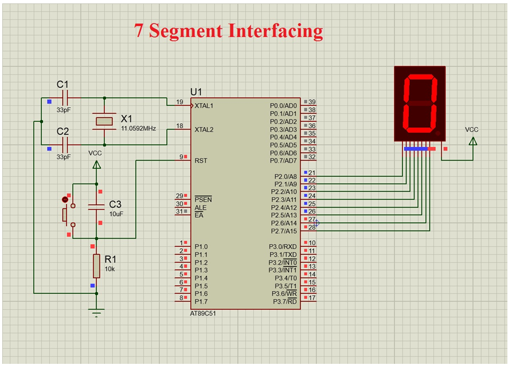512x369 pixels.
Task: Click the U1 reference label
Action: [196, 92]
